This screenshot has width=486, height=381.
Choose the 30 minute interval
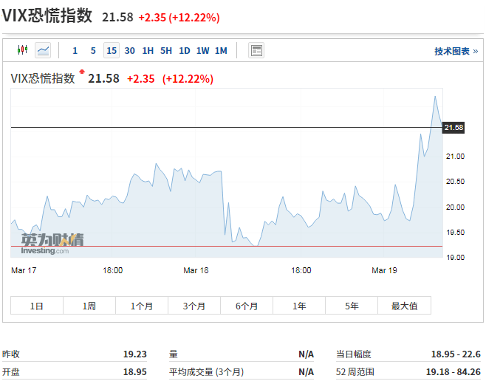pos(129,50)
